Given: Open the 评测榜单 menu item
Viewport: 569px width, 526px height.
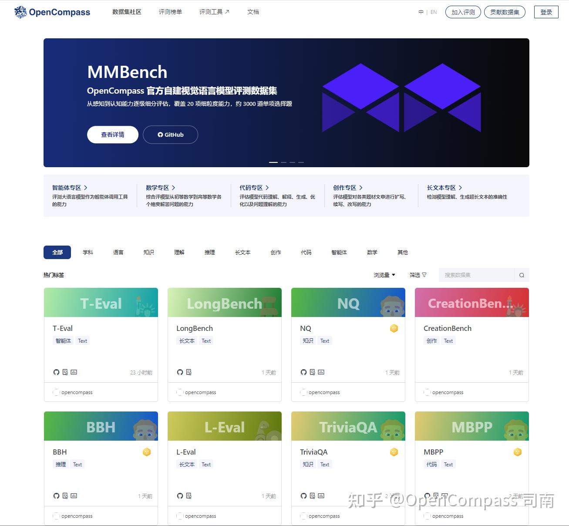Looking at the screenshot, I should pyautogui.click(x=170, y=12).
